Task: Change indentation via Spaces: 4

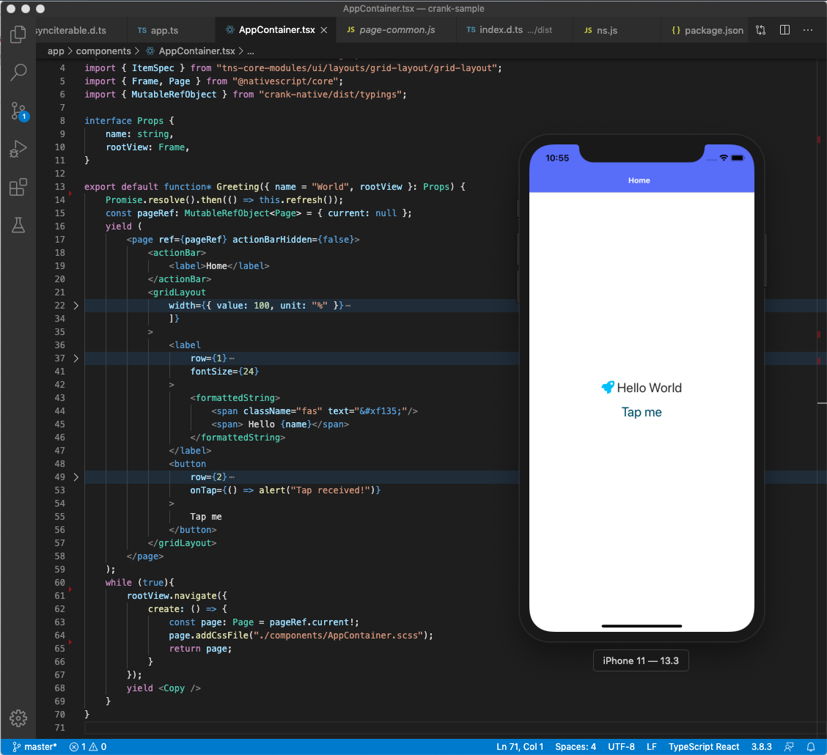Action: point(576,746)
